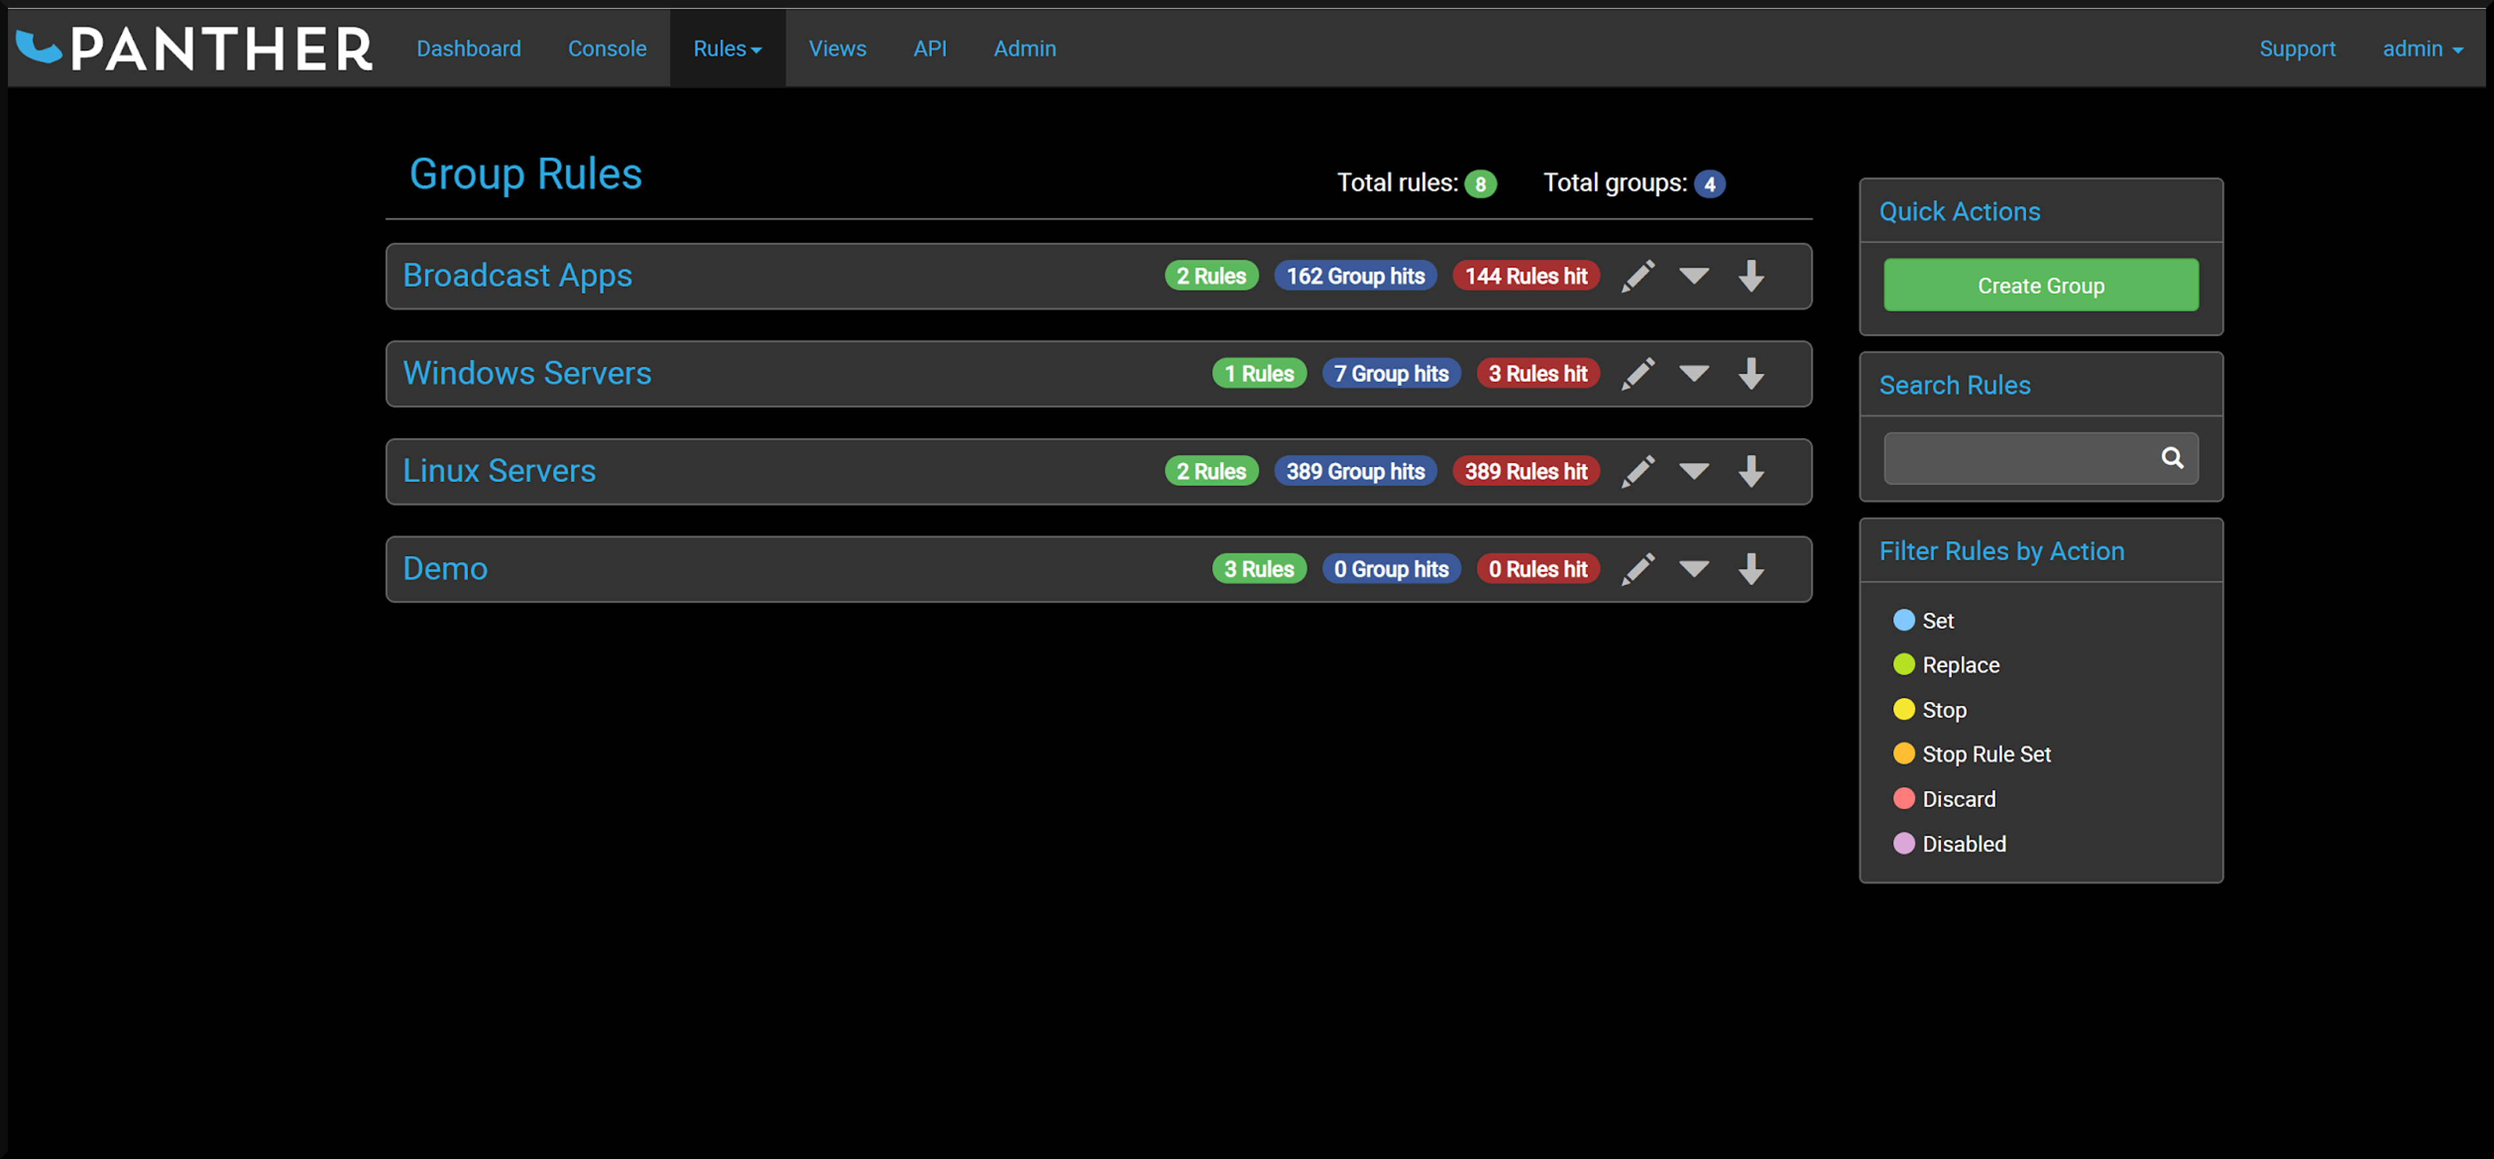
Task: Edit the Broadcast Apps group with pencil
Action: point(1638,276)
